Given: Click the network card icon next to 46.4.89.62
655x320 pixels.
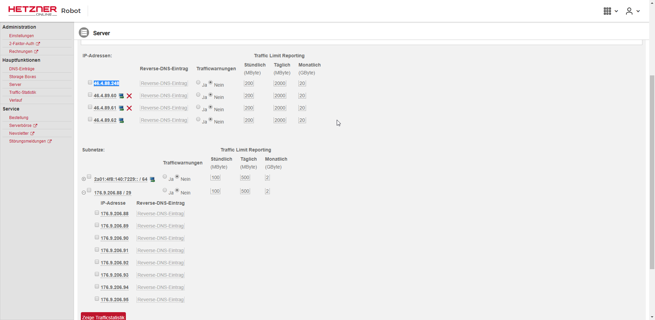Looking at the screenshot, I should [121, 120].
